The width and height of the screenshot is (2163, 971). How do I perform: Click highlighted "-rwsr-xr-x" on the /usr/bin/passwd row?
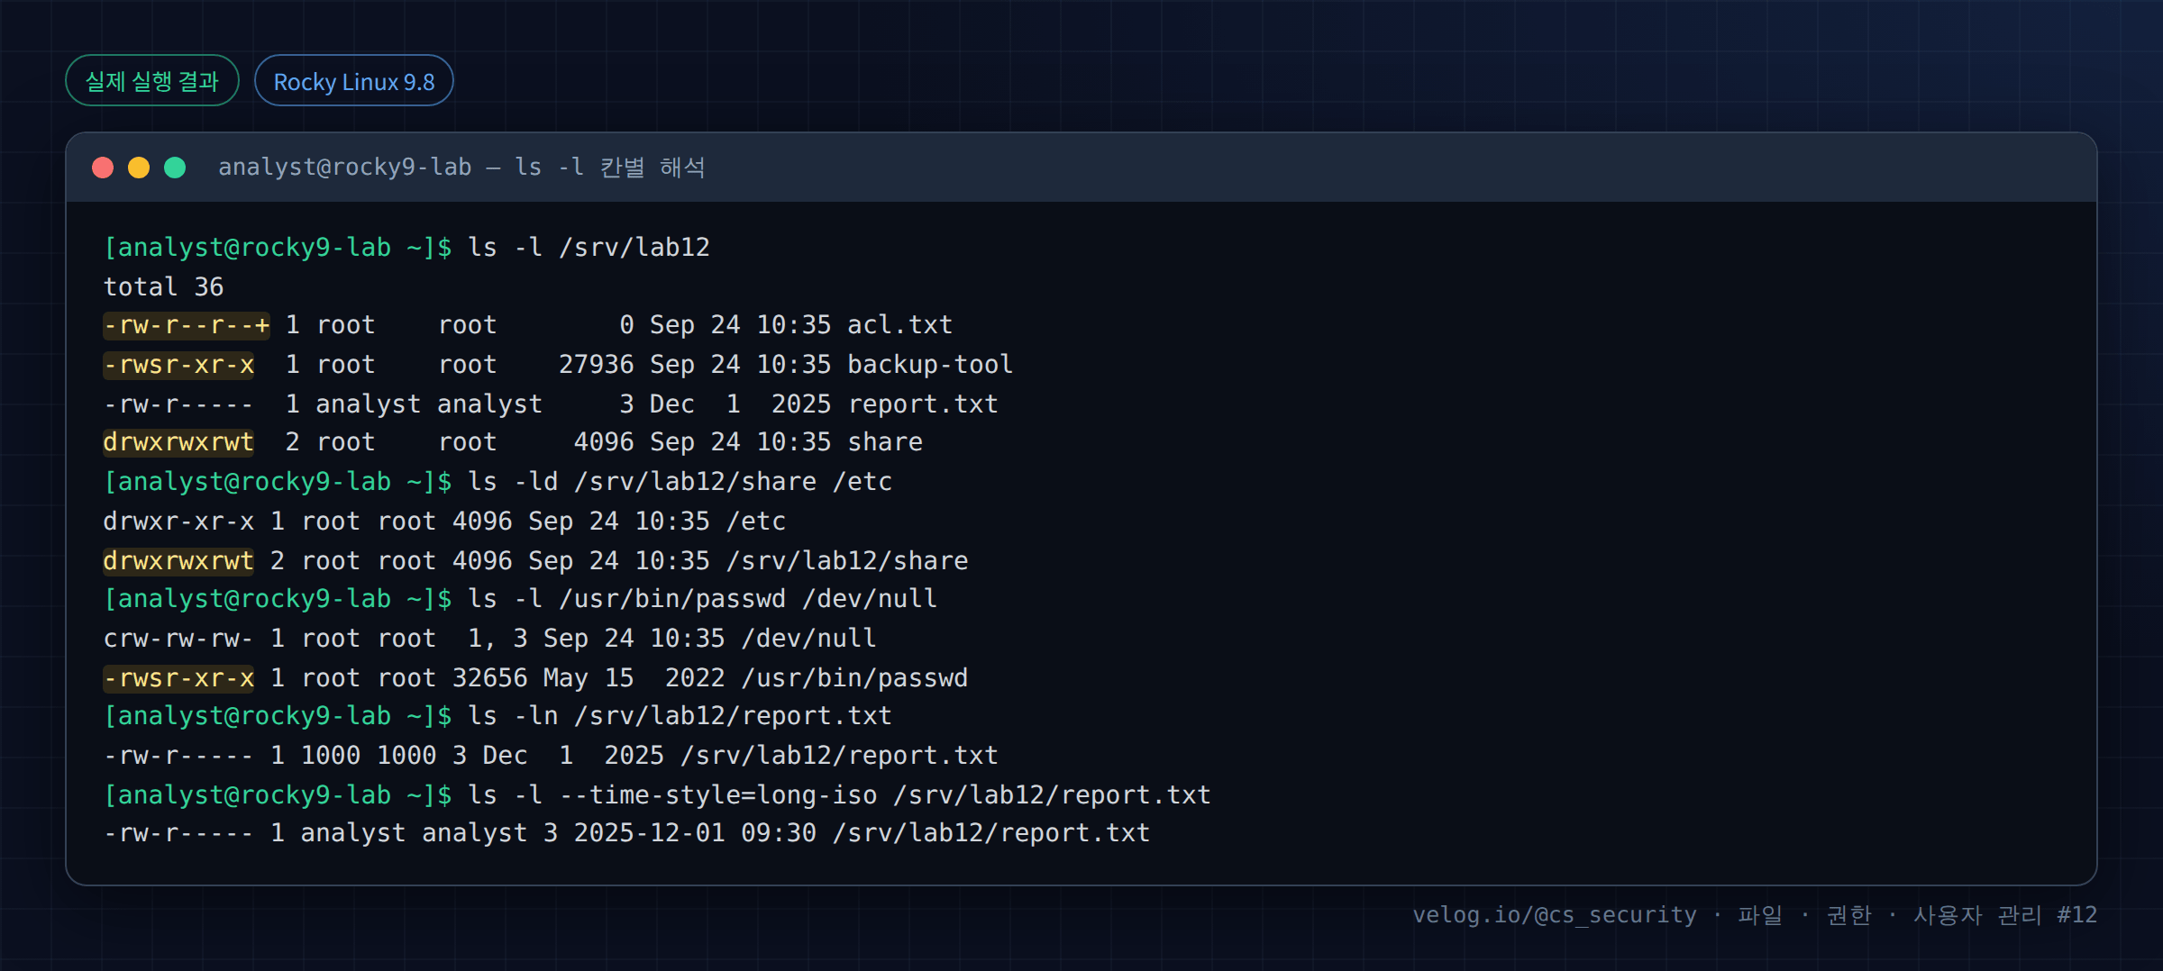click(x=178, y=678)
